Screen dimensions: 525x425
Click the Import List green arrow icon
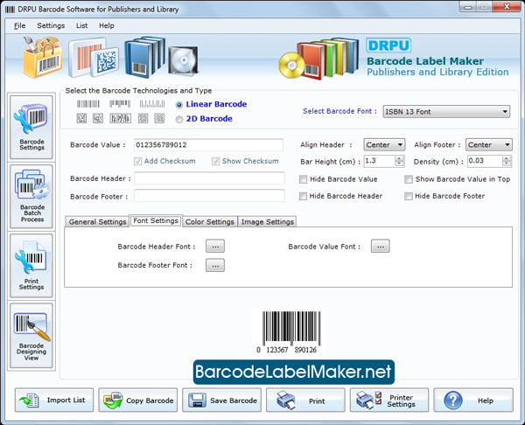29,401
